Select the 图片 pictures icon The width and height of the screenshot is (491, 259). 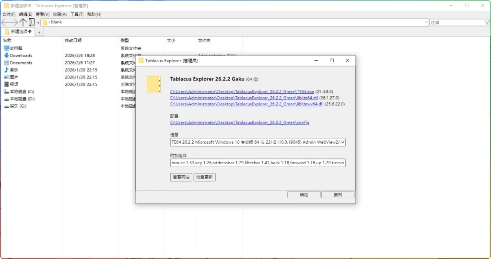coord(6,77)
